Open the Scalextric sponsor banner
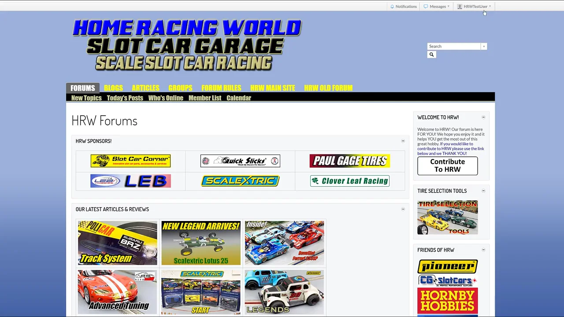The height and width of the screenshot is (317, 564). pyautogui.click(x=240, y=181)
